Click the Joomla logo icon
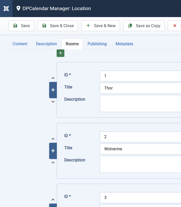The image size is (181, 207). (x=6, y=9)
